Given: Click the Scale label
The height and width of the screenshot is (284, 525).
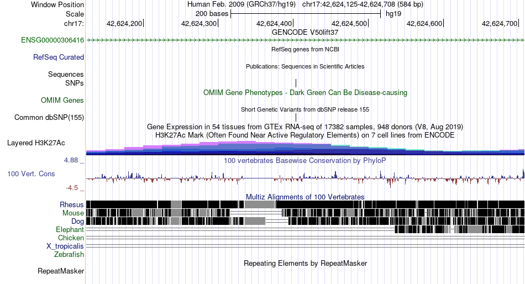Looking at the screenshot, I should 75,14.
